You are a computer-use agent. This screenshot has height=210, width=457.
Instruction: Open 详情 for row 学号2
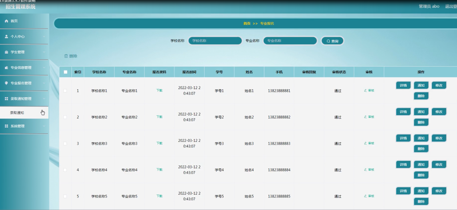pyautogui.click(x=403, y=112)
